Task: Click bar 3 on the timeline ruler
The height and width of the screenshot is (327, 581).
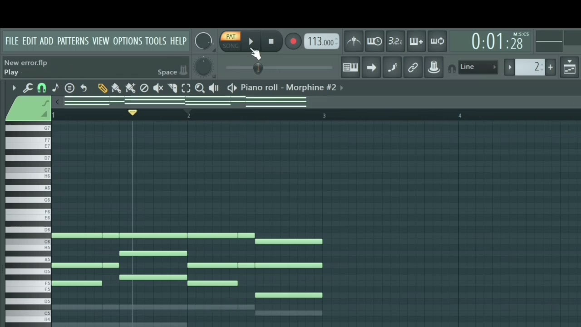Action: [x=324, y=116]
